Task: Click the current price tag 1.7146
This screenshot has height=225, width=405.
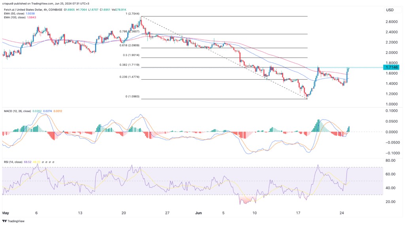Action: tap(392, 67)
